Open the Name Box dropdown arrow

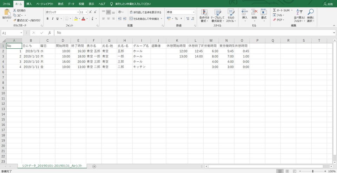(21, 33)
